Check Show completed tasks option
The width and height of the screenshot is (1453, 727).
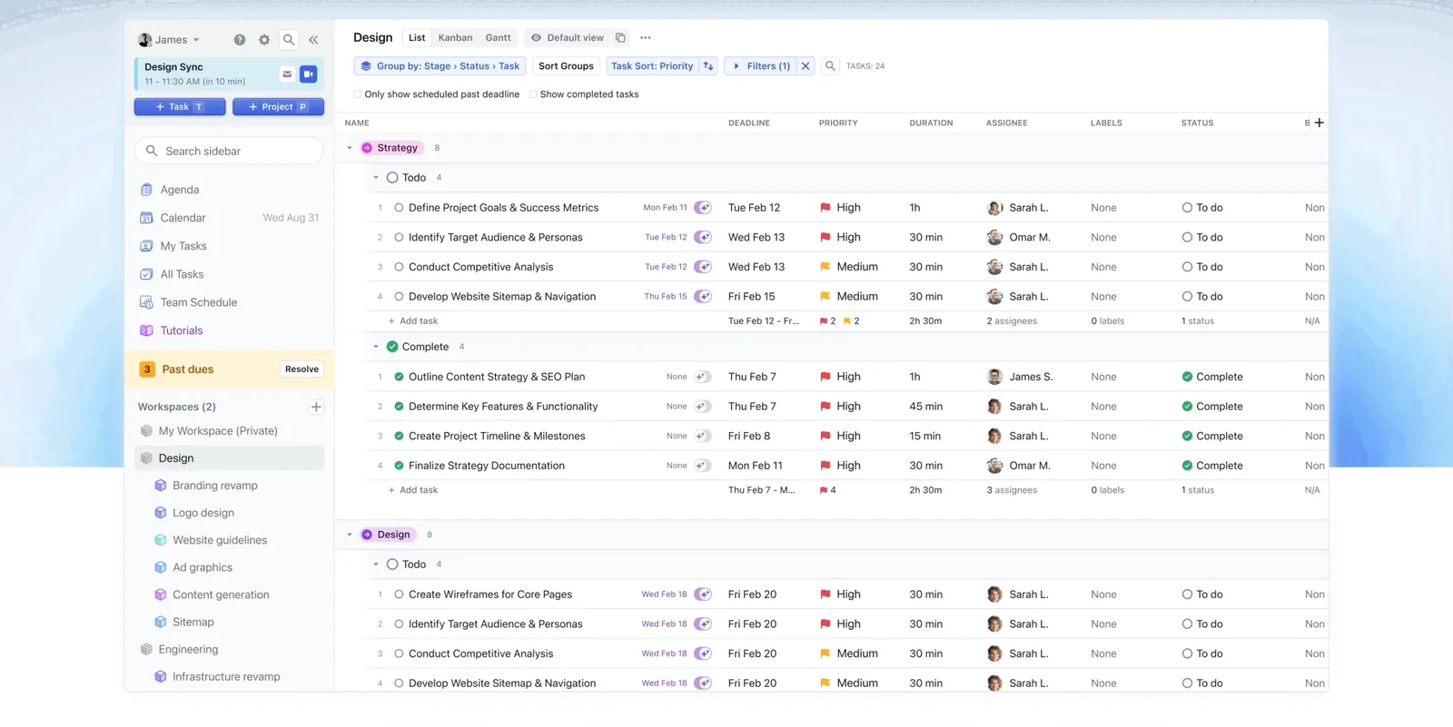pyautogui.click(x=533, y=94)
